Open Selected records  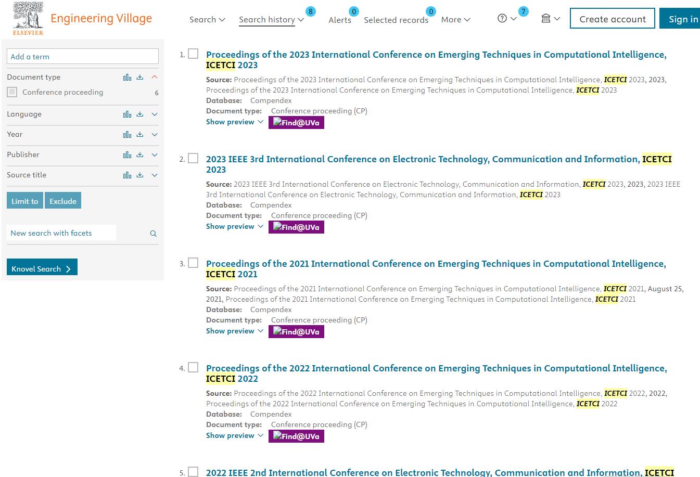pyautogui.click(x=396, y=20)
